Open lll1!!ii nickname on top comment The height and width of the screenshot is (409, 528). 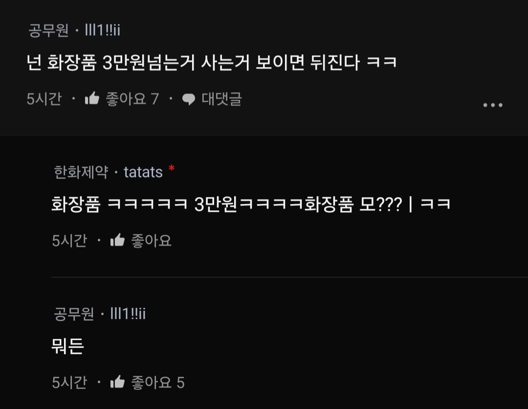(102, 30)
